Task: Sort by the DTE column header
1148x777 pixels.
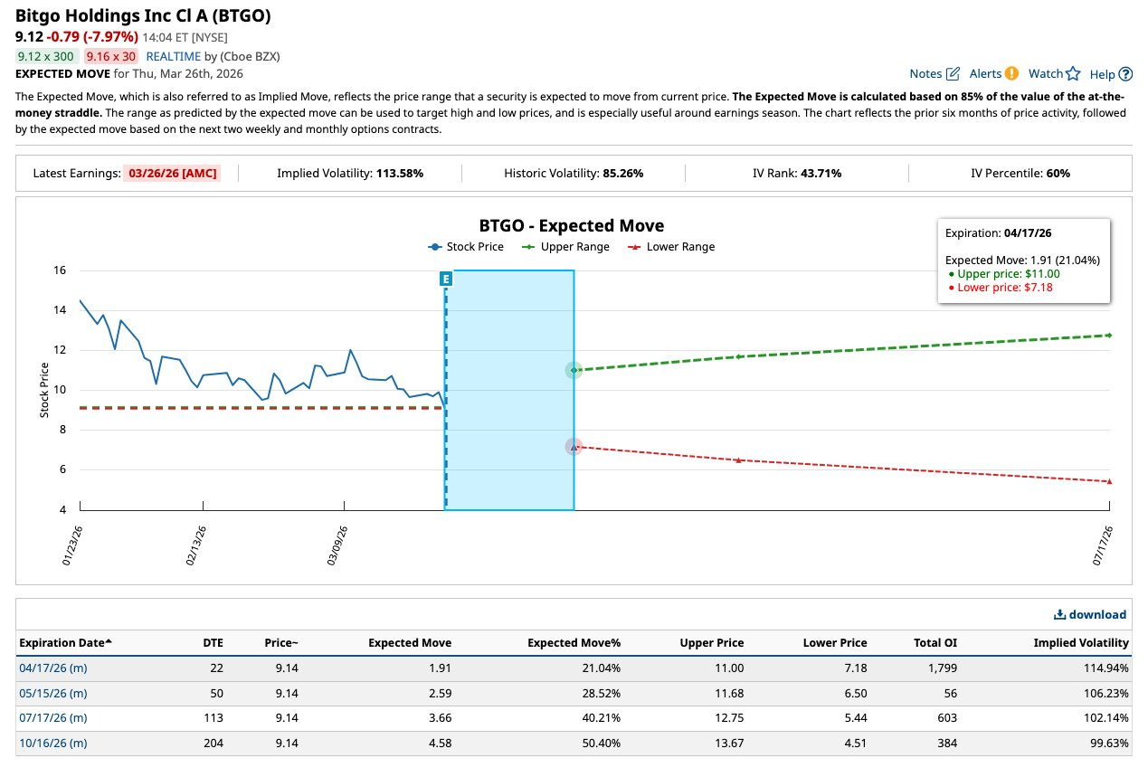Action: (213, 643)
